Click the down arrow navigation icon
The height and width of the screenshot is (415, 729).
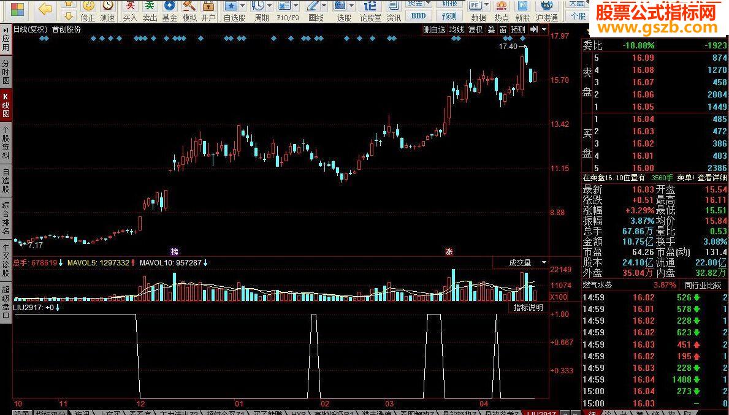pos(69,17)
